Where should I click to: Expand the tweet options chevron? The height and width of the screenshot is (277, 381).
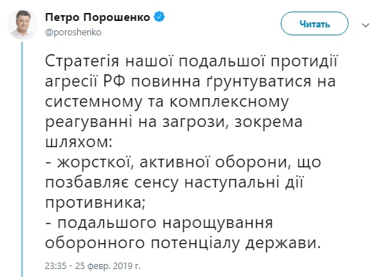click(x=365, y=25)
